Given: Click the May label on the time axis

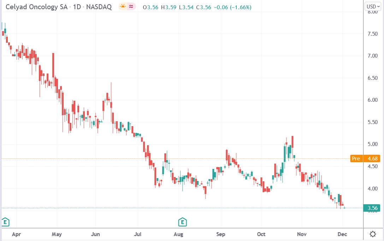Looking at the screenshot, I should pos(57,234).
